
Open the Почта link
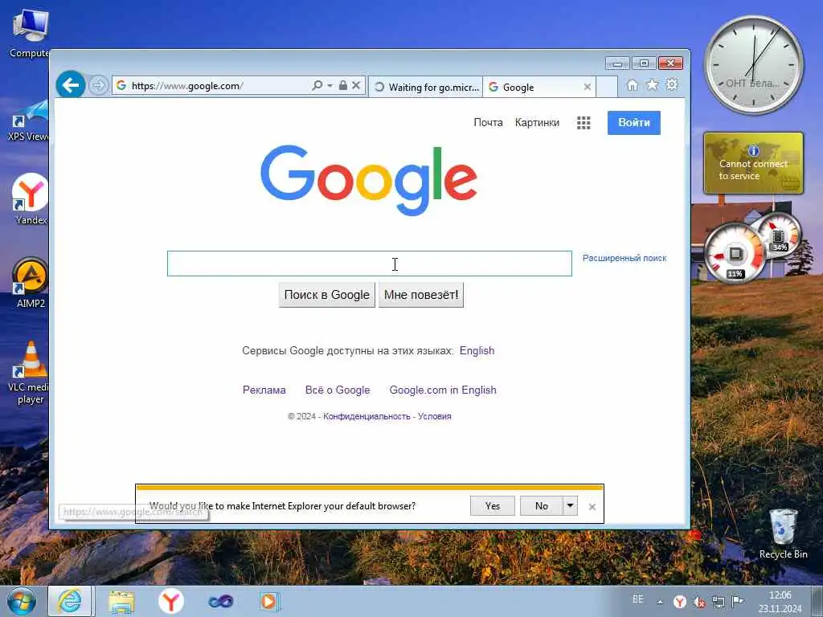(x=488, y=122)
